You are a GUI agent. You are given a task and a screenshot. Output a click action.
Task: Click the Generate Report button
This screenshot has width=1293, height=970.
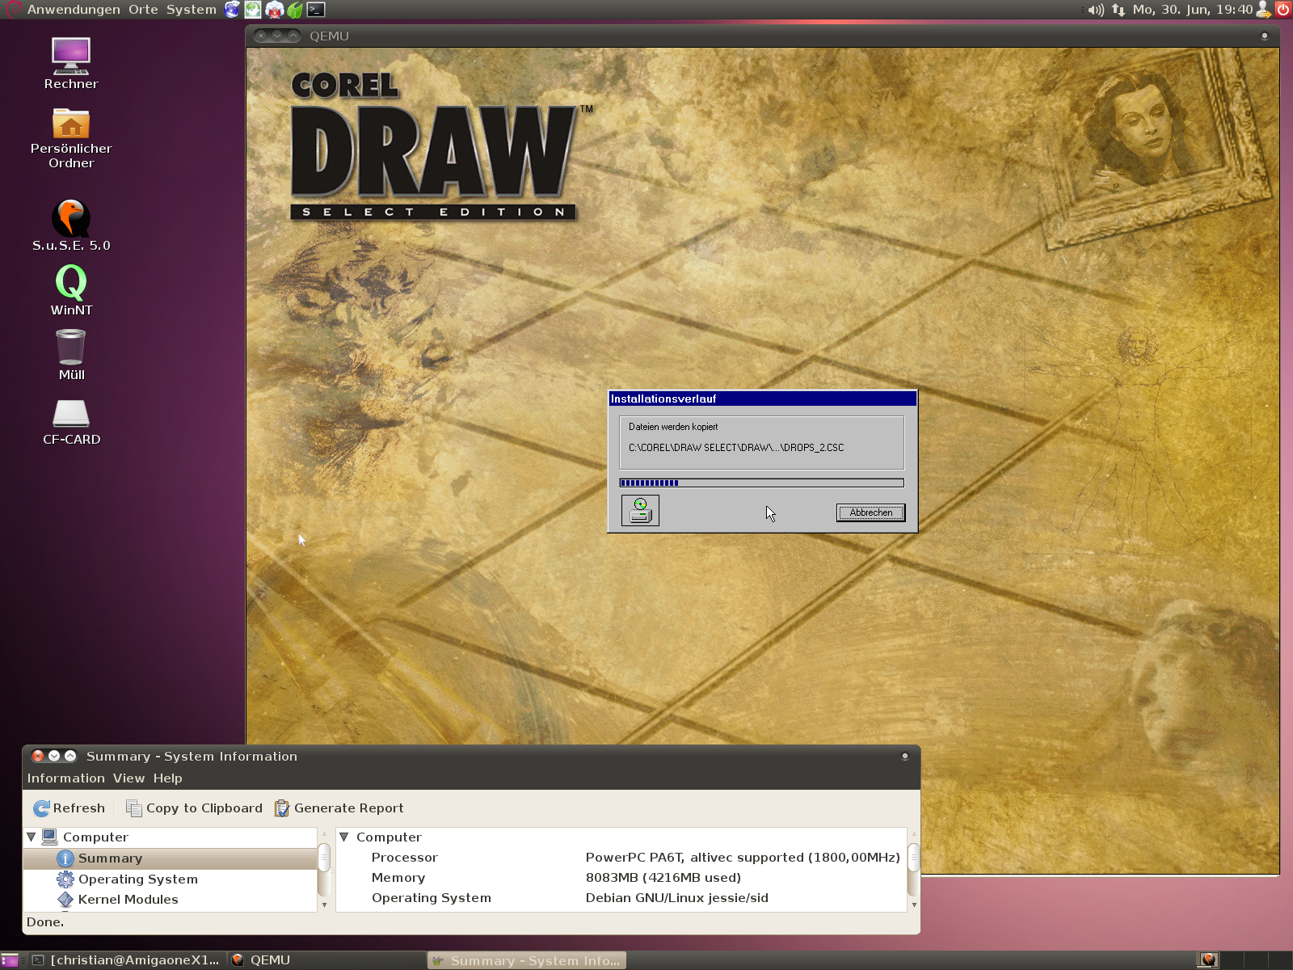339,808
